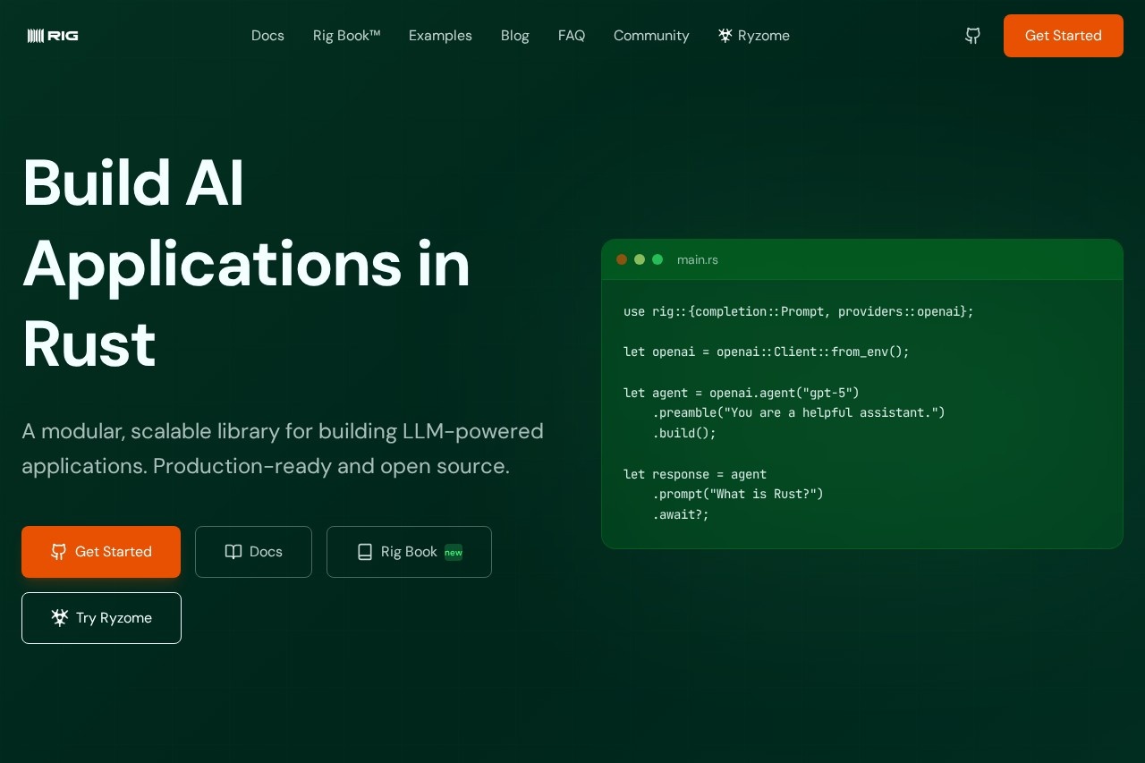Click the open book icon in the Docs button
The width and height of the screenshot is (1145, 763).
pos(233,552)
